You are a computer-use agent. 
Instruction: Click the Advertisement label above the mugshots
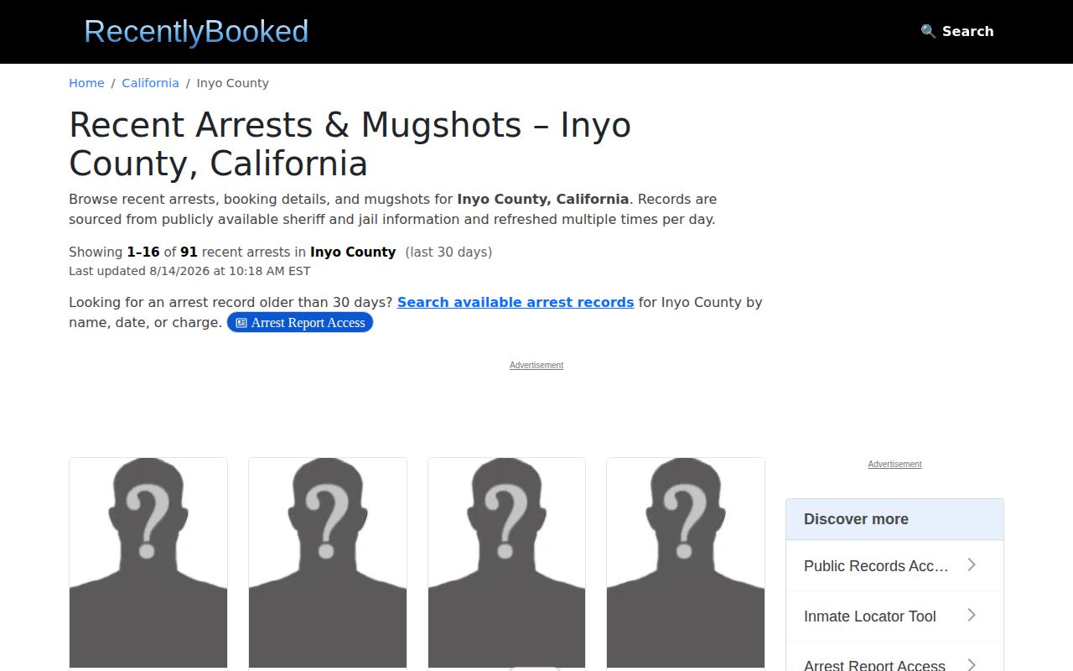(x=536, y=365)
